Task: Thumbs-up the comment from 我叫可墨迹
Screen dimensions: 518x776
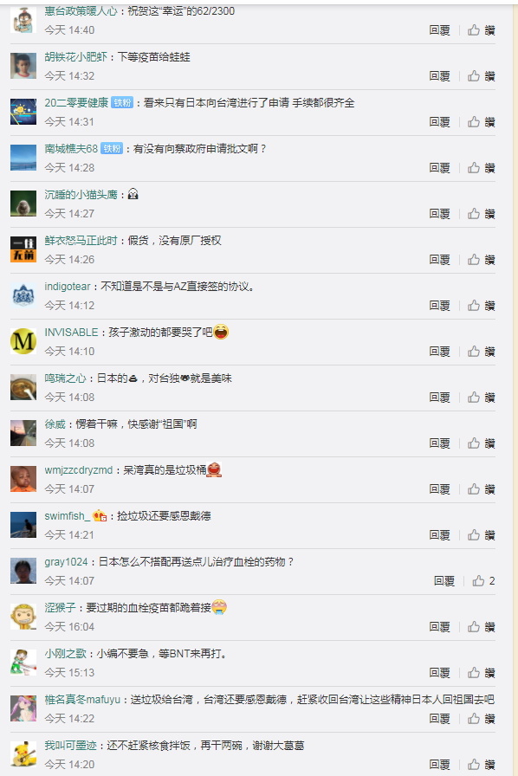Action: [x=481, y=765]
